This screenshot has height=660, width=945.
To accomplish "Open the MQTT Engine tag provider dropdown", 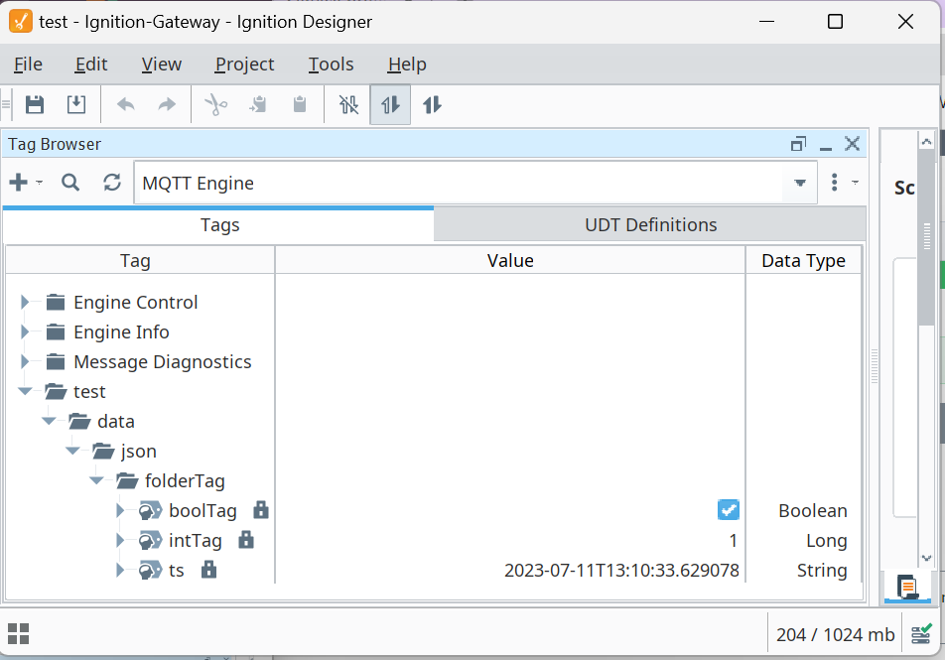I will click(x=800, y=183).
